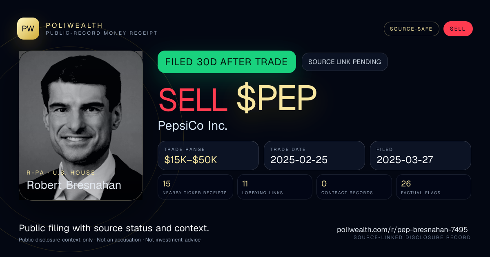Click the red SELL pill button

pyautogui.click(x=458, y=29)
